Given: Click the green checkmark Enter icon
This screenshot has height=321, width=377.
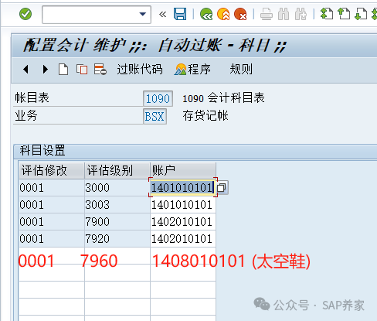Looking at the screenshot, I should [25, 14].
